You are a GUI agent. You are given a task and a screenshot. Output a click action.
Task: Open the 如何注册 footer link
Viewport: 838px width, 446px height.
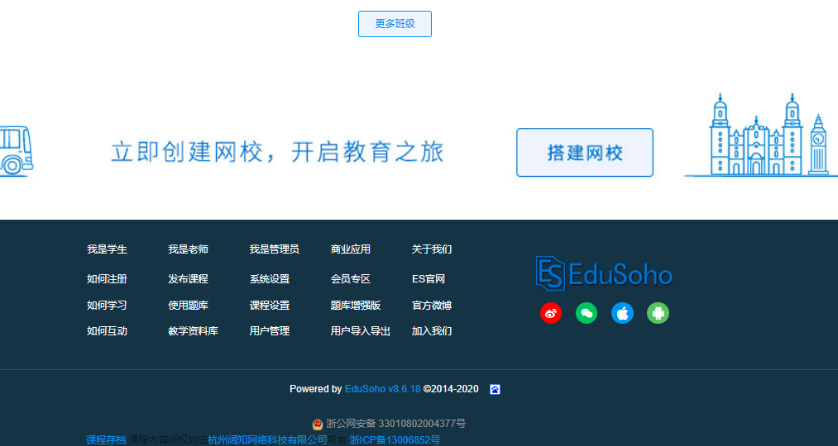[x=107, y=279]
